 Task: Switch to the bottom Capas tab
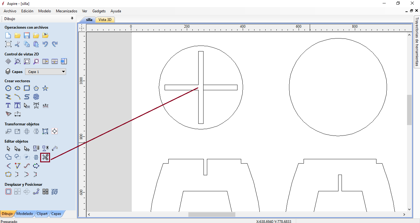(x=56, y=214)
